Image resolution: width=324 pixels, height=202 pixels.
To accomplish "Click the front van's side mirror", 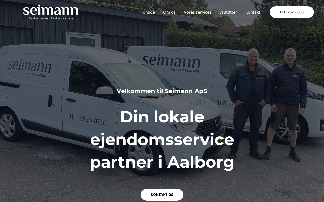I will coord(105,91).
